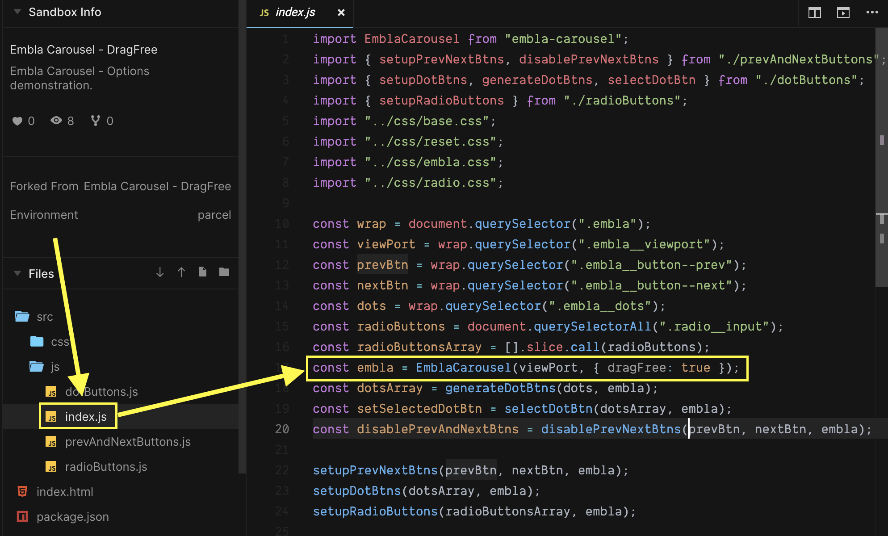Export the sandbox with download icon
Screen dimensions: 888x536
pyautogui.click(x=160, y=272)
